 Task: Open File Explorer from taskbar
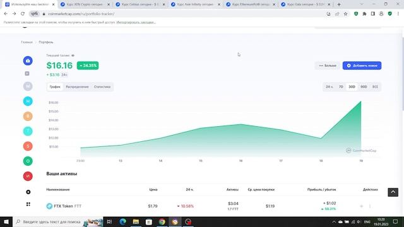tap(136, 222)
